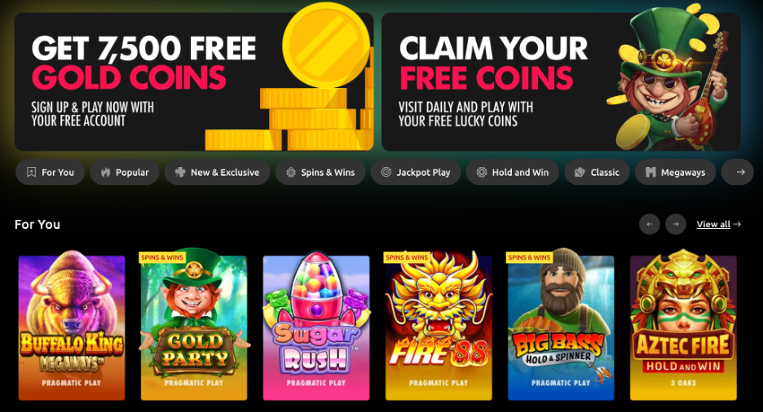Switch to the Jackpot Play tab
This screenshot has width=763, height=412.
click(x=416, y=172)
